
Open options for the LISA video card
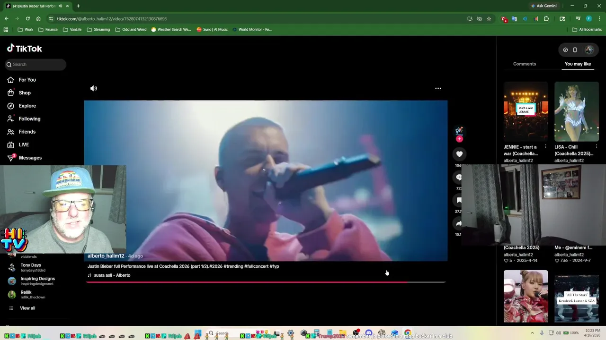pyautogui.click(x=596, y=147)
